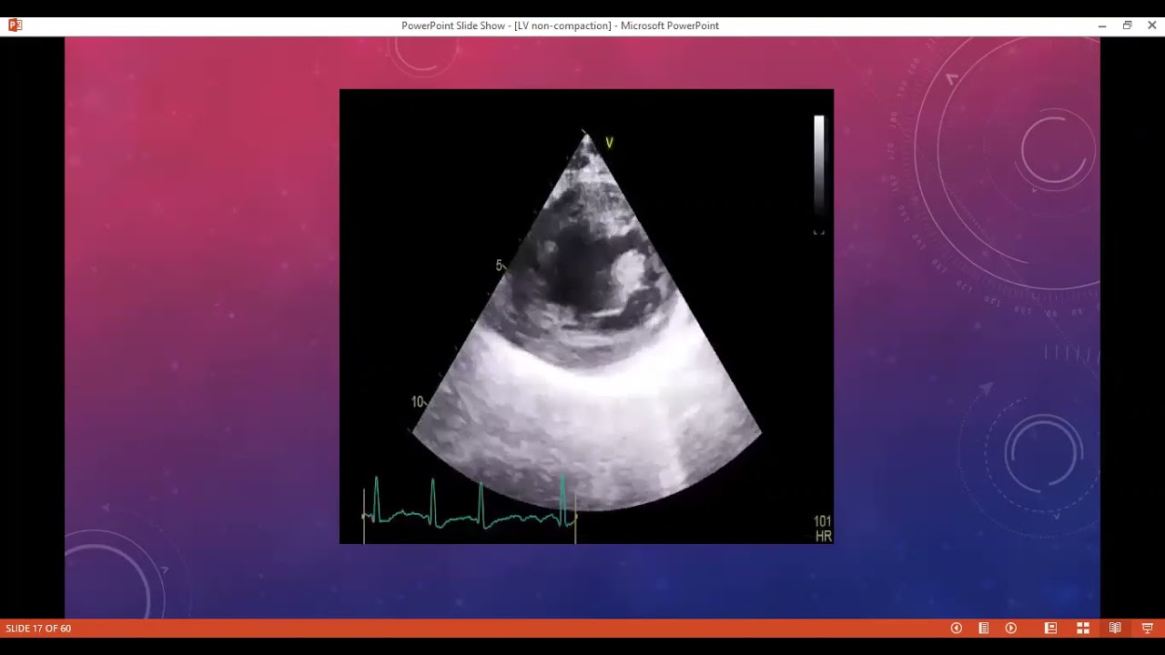Click the grayscale bar in echo image

pos(819,166)
